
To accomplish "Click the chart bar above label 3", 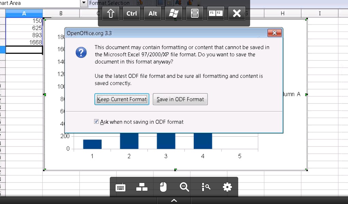I will pyautogui.click(x=166, y=141).
